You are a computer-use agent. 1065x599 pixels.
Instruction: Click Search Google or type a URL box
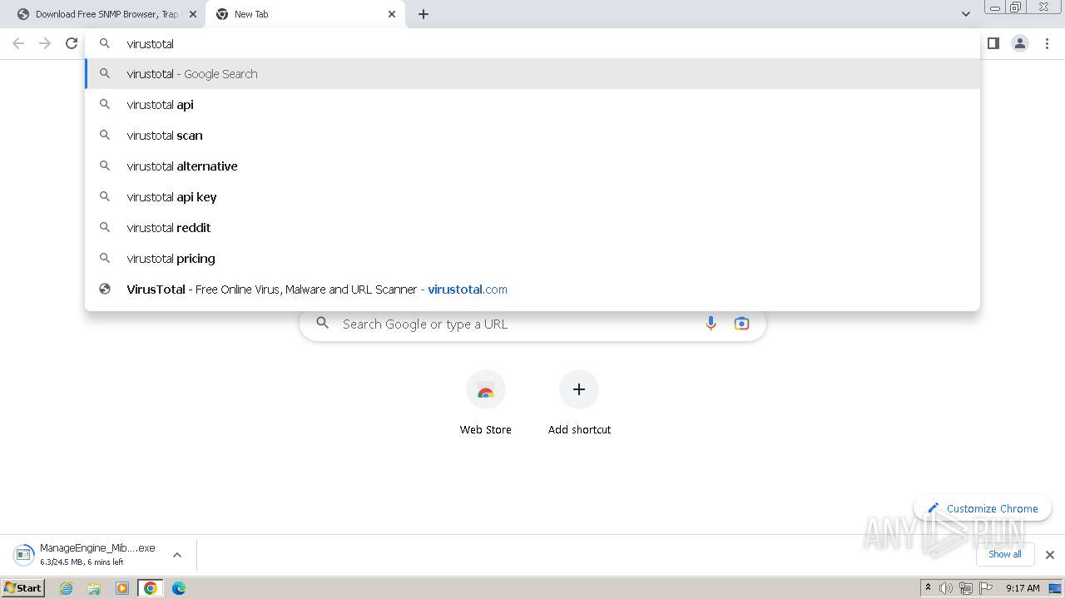[532, 324]
